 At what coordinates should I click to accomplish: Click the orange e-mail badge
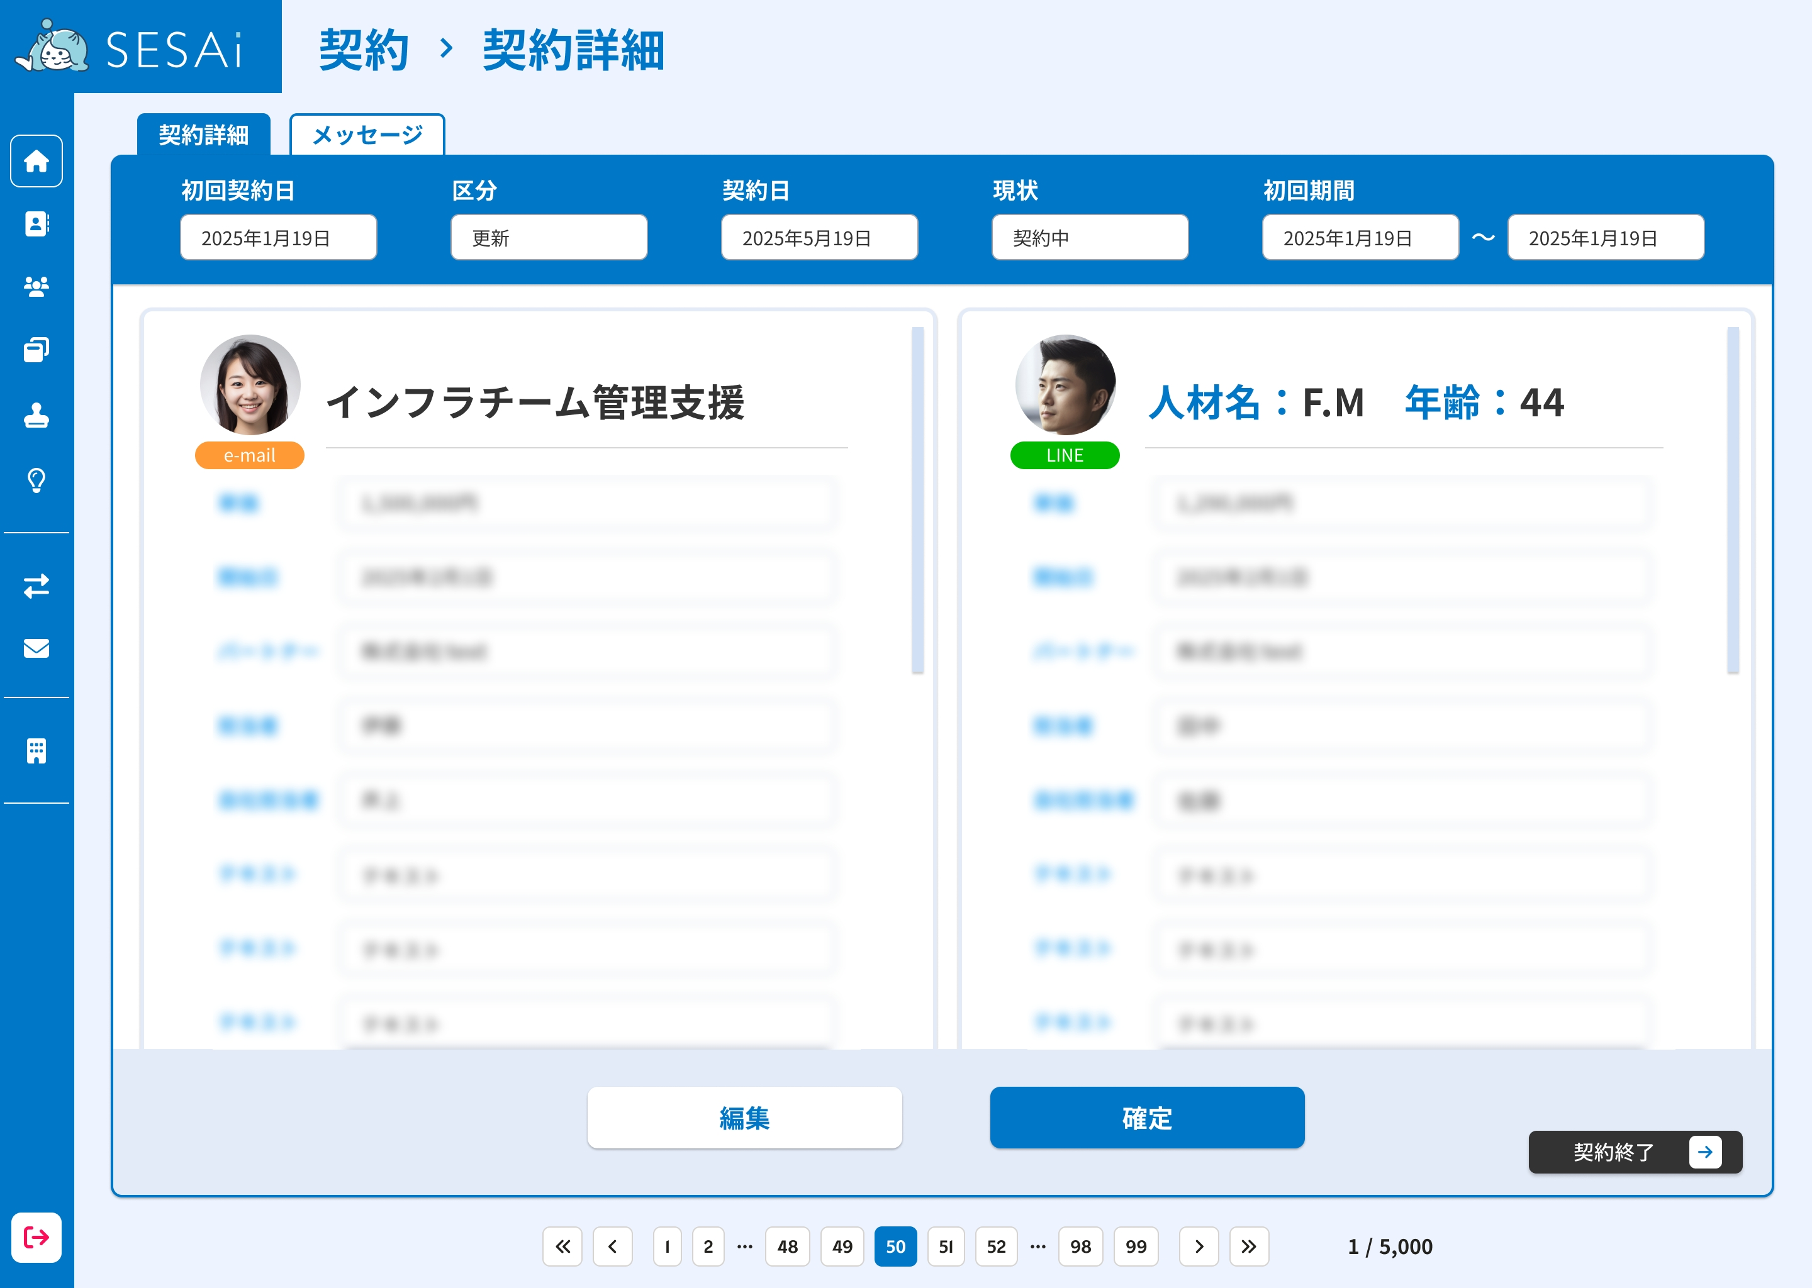(x=250, y=455)
